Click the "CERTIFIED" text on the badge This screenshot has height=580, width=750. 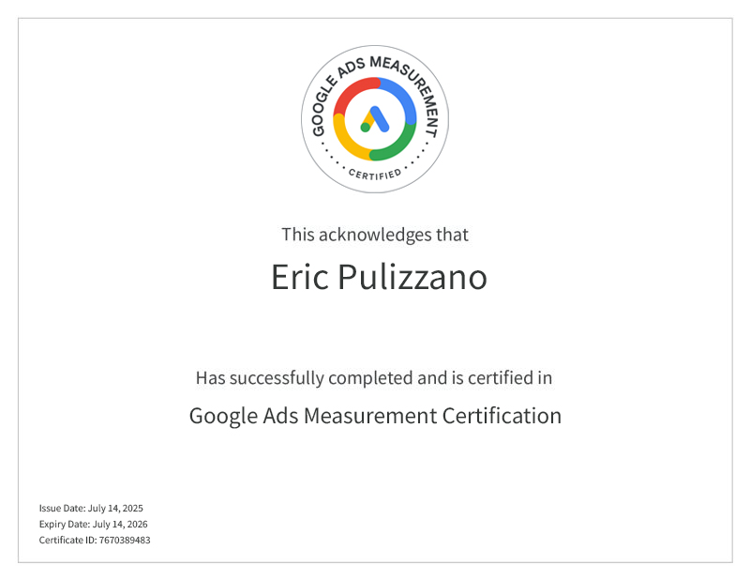tap(375, 175)
